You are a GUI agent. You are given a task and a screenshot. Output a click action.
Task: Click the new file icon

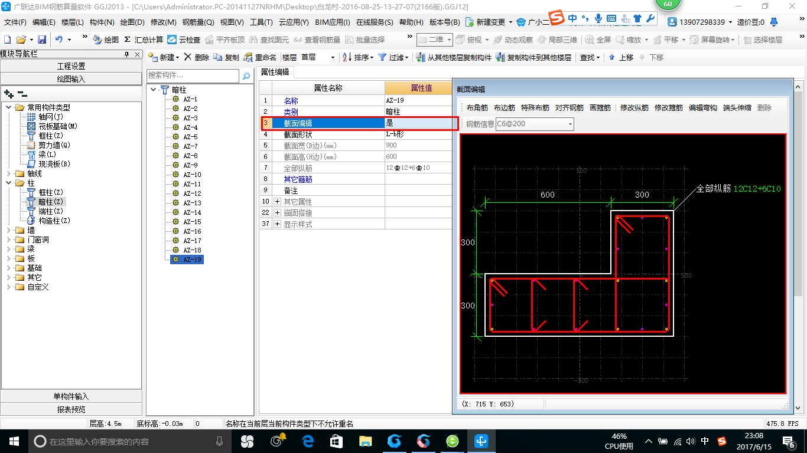click(7, 40)
